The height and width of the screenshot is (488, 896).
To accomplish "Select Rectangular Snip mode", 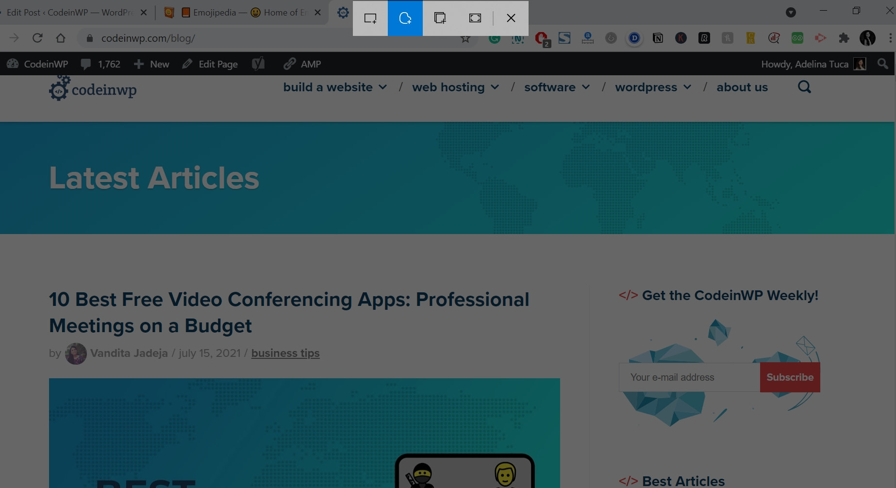I will [370, 18].
